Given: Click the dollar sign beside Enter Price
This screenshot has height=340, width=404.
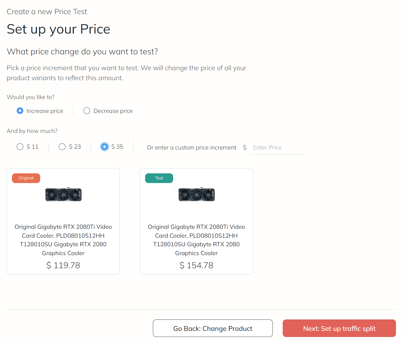Looking at the screenshot, I should (245, 148).
